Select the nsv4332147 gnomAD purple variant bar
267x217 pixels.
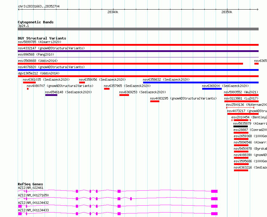(x=138, y=51)
